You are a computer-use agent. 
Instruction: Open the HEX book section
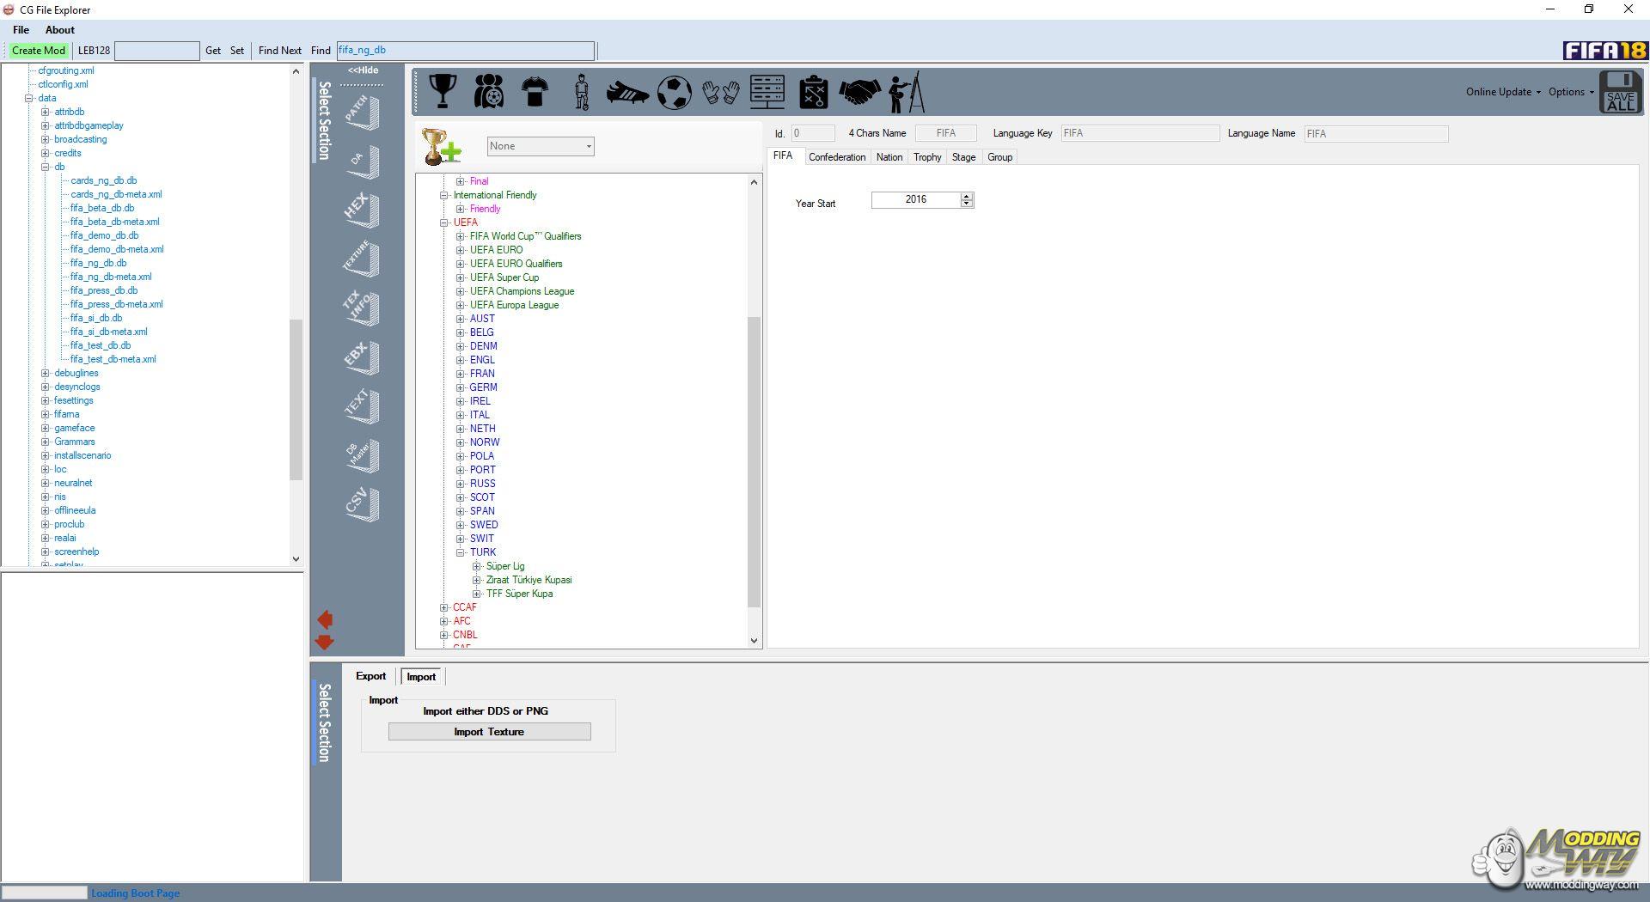(362, 210)
